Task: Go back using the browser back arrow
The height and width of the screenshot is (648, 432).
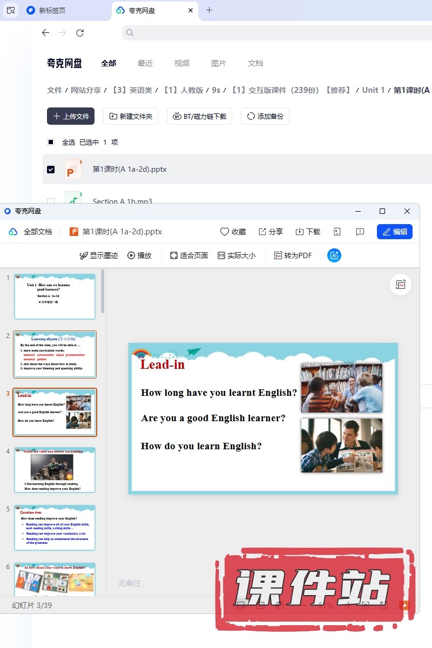Action: point(45,33)
